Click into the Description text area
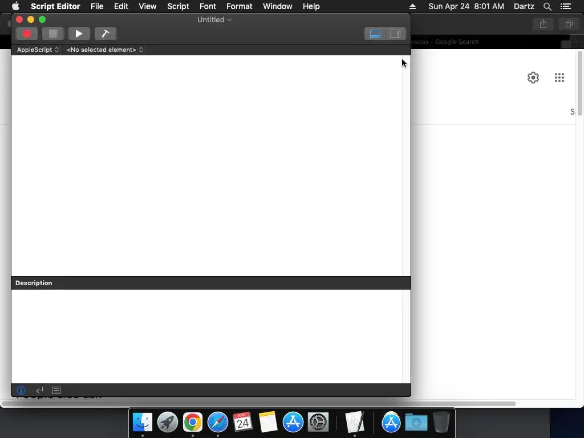The image size is (584, 438). pos(206,336)
